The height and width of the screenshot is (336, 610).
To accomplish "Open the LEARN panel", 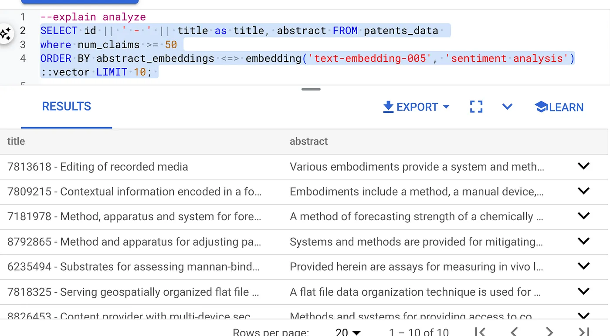I will 559,107.
